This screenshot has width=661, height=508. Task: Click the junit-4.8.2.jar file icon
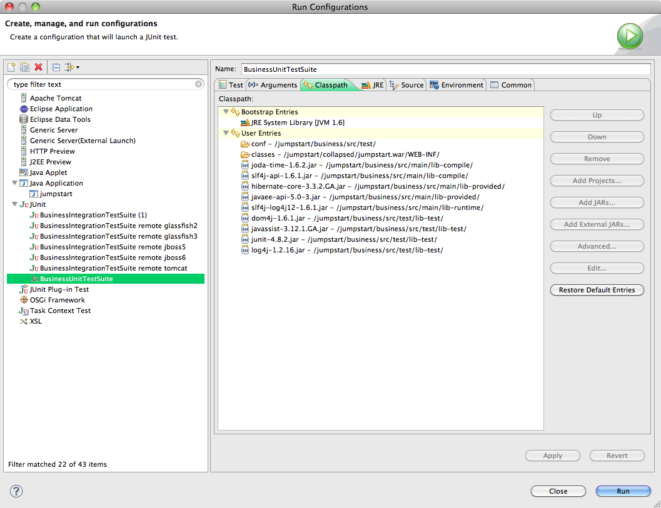click(x=245, y=239)
